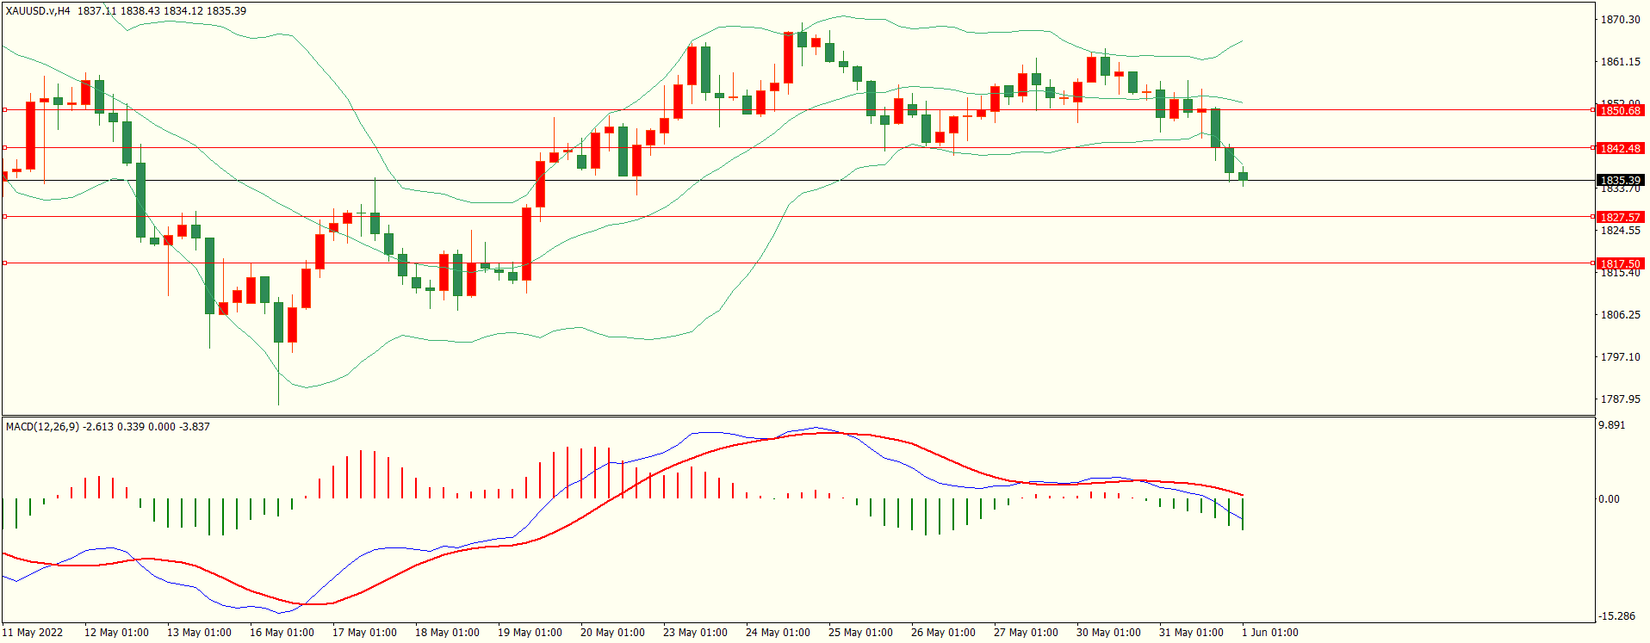
Task: Click the 26 May 01:00 date label
Action: pyautogui.click(x=943, y=633)
